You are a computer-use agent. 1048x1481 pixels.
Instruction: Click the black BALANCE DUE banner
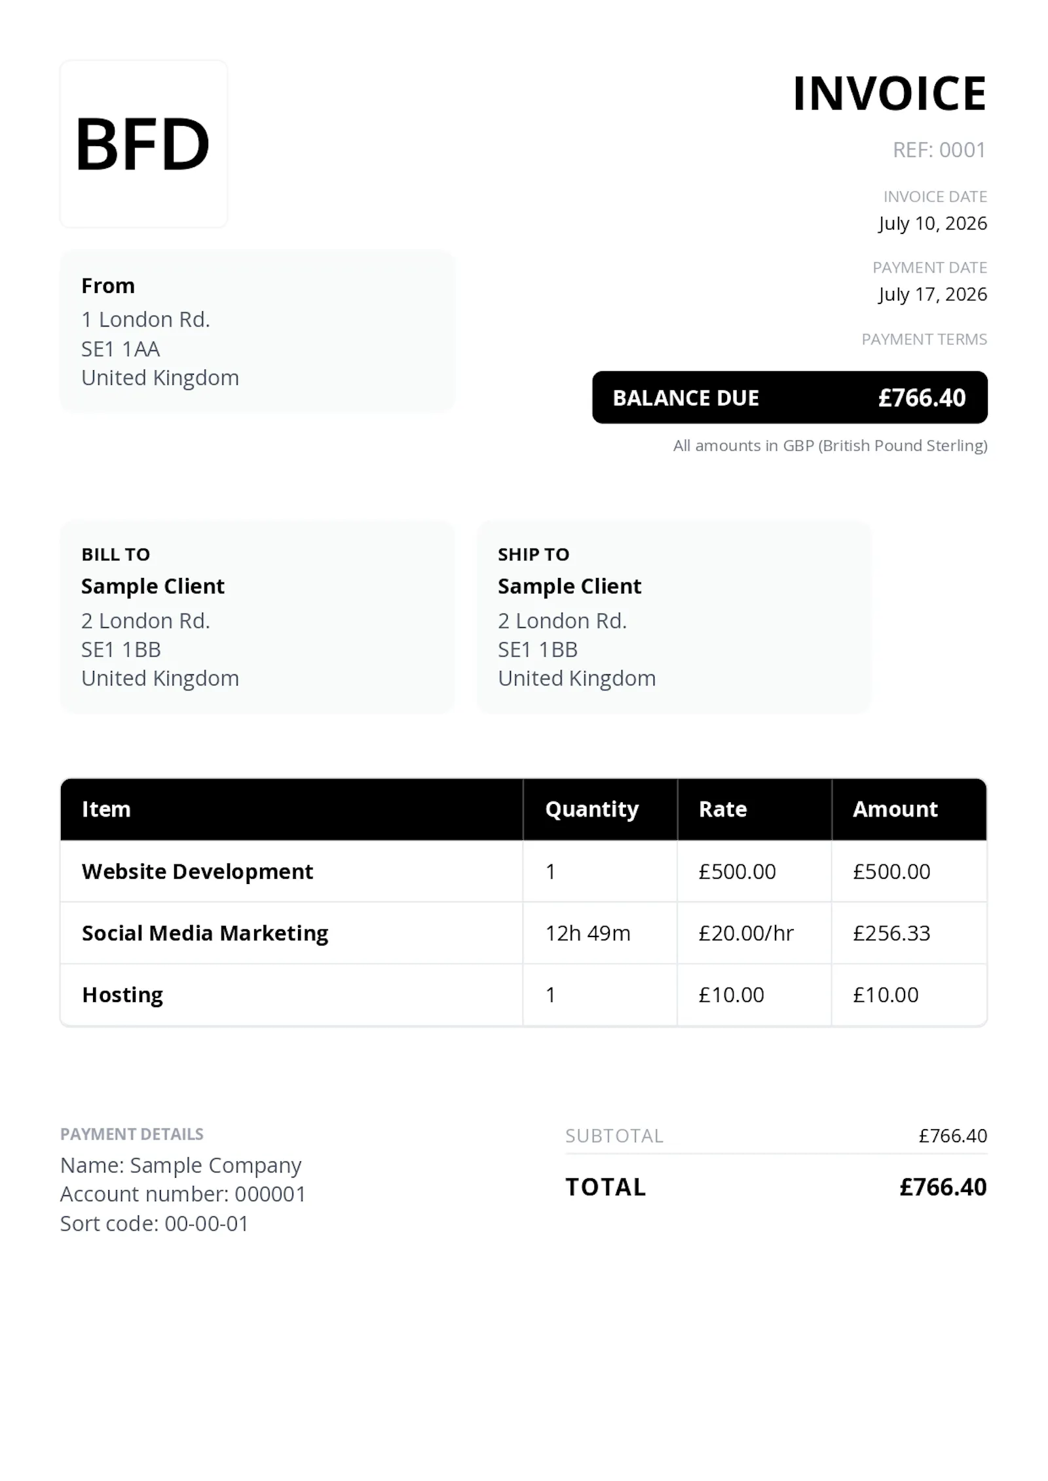(x=790, y=397)
